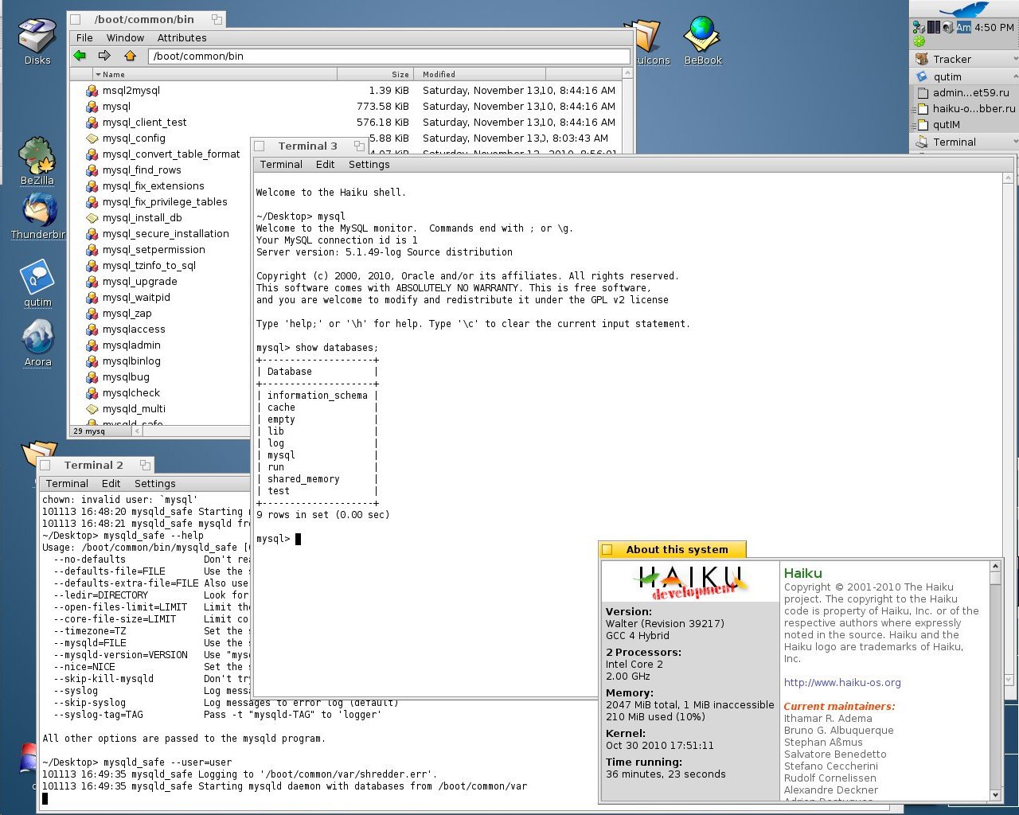Screen dimensions: 1019x815
Task: Select the mysql_secure_installation file name
Action: pos(166,234)
